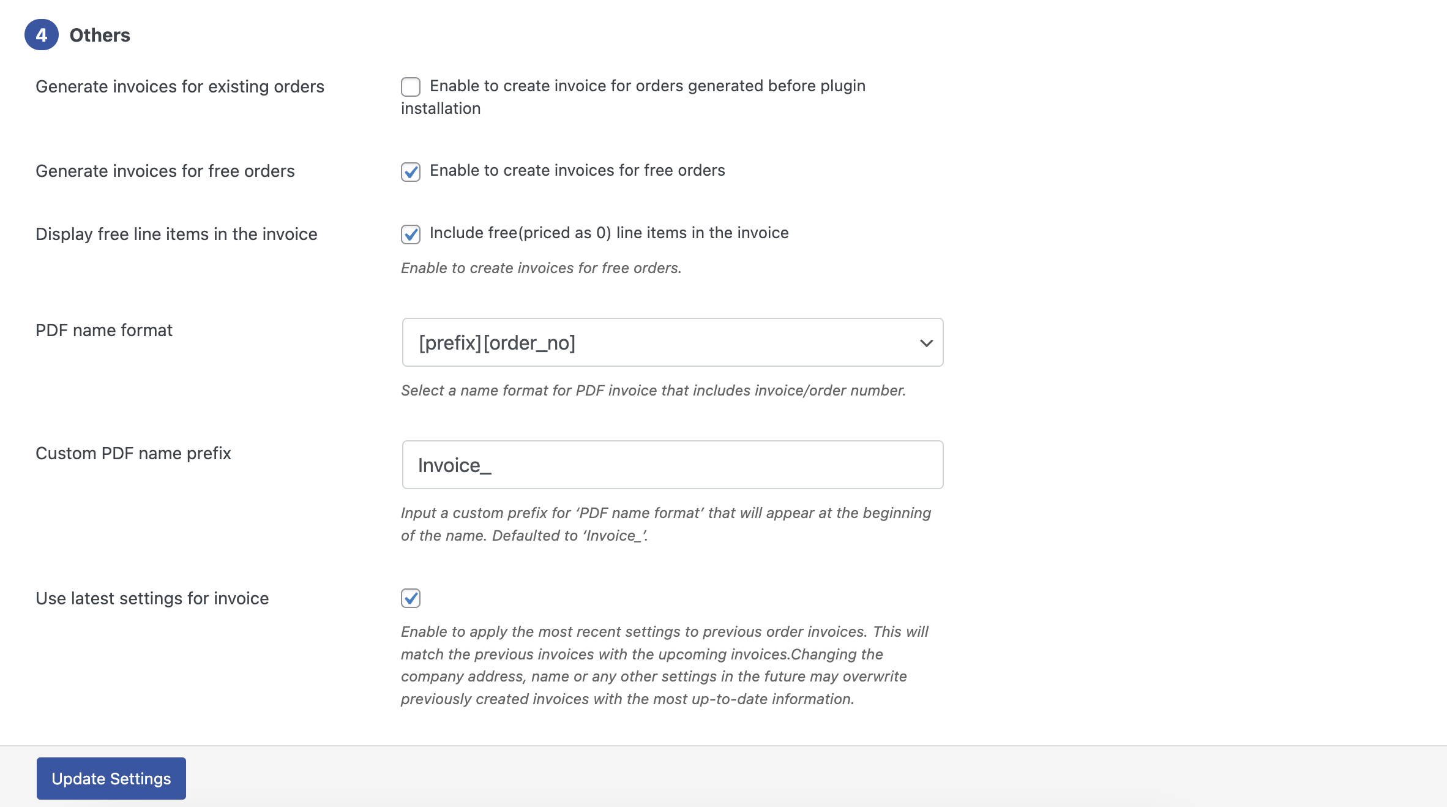This screenshot has width=1447, height=807.
Task: Uncheck including free line items in invoice
Action: click(410, 234)
